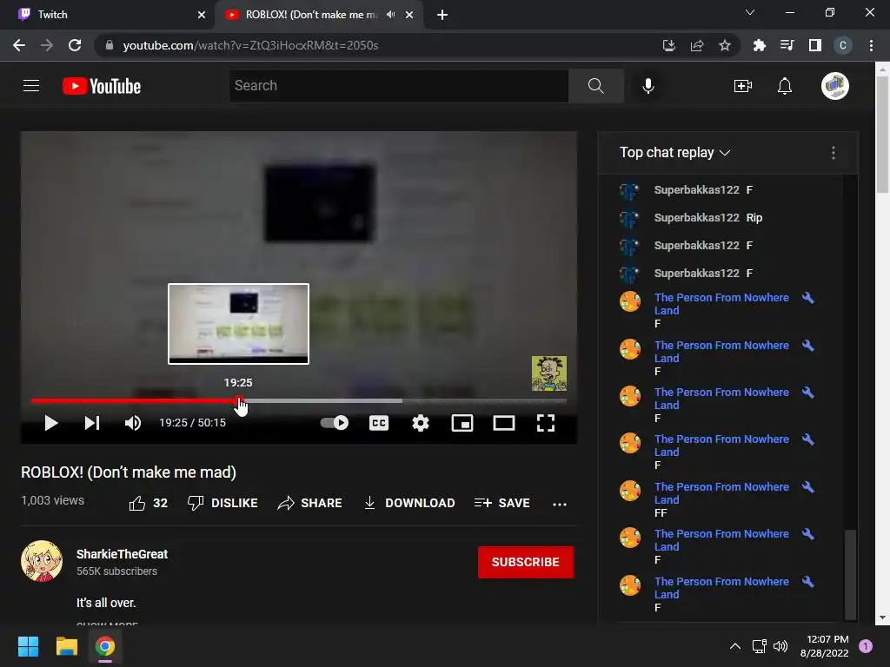Close the ROBLOX YouTube tab

coord(409,15)
